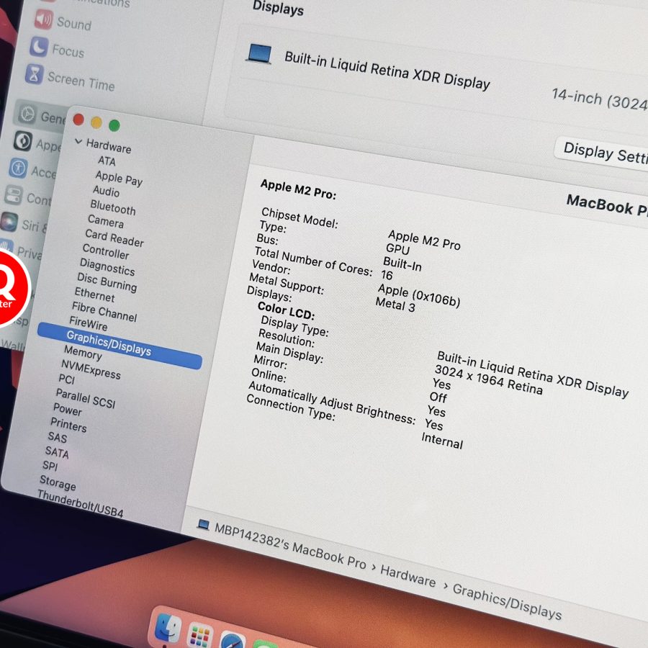Select the highlighted Graphics/Displays sidebar row
Screen dimensions: 648x648
coord(120,345)
